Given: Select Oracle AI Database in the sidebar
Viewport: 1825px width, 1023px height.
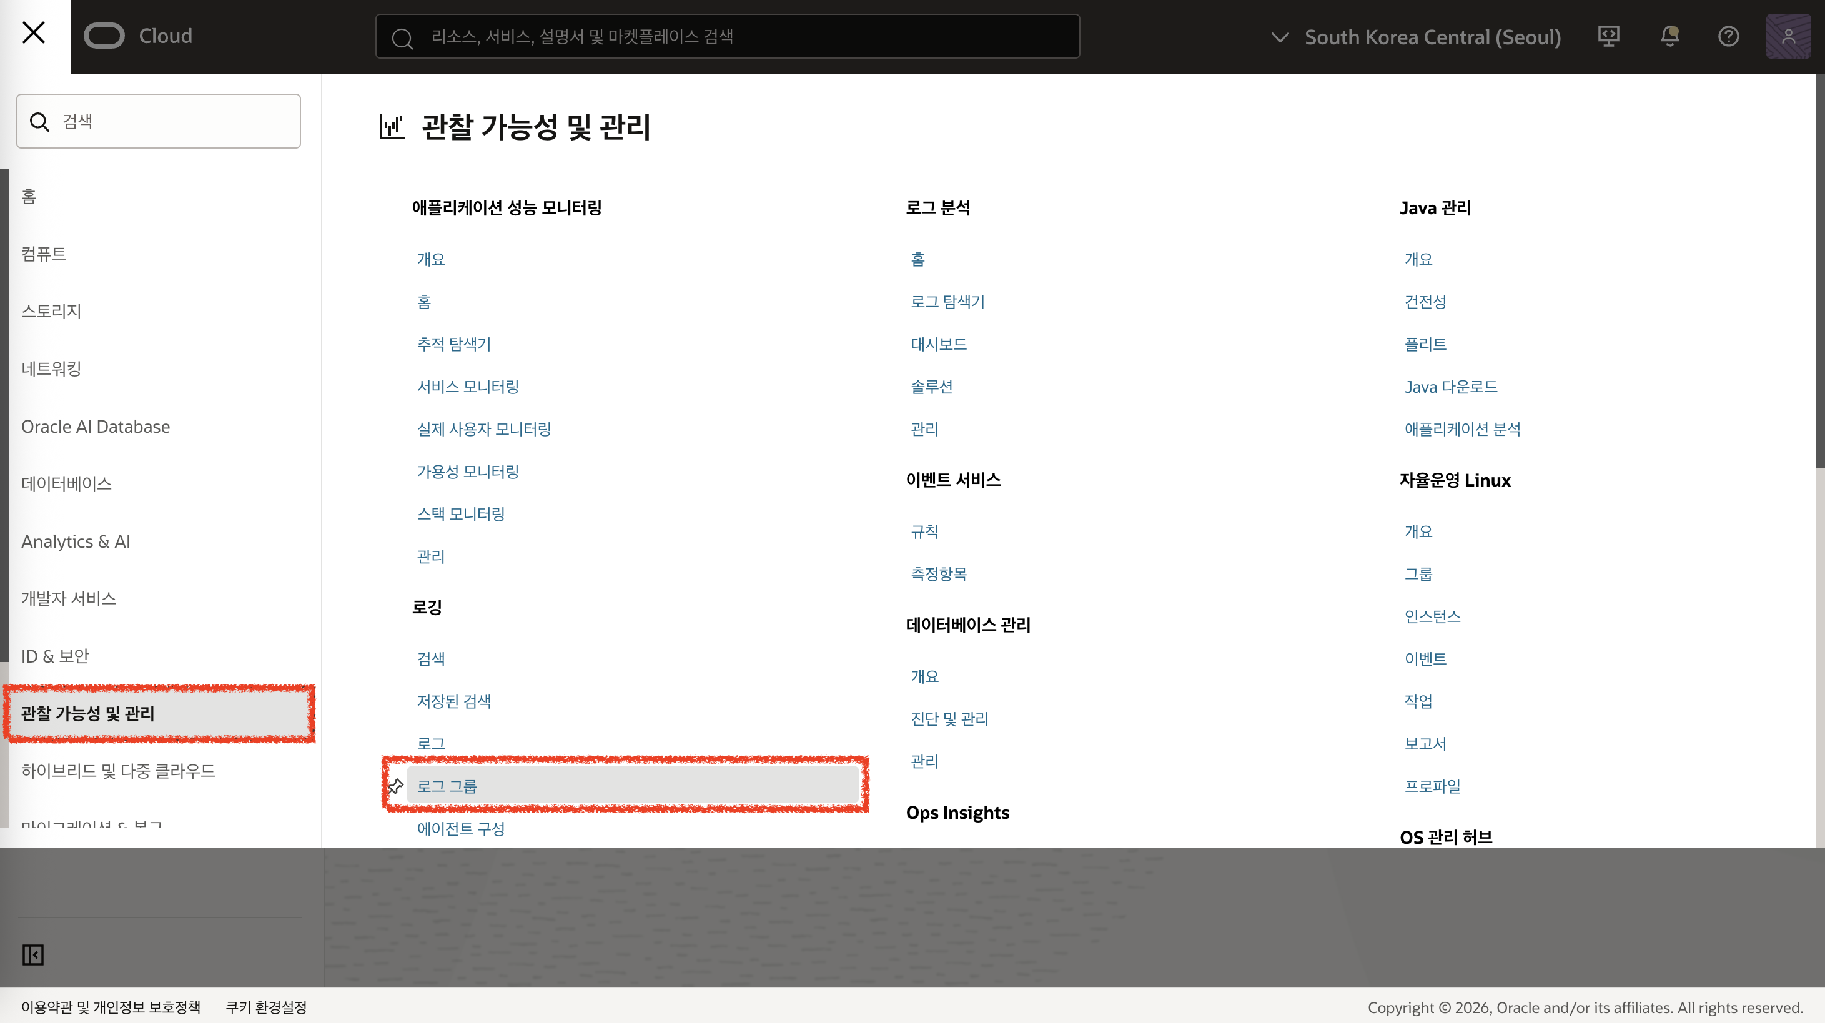Looking at the screenshot, I should tap(96, 427).
